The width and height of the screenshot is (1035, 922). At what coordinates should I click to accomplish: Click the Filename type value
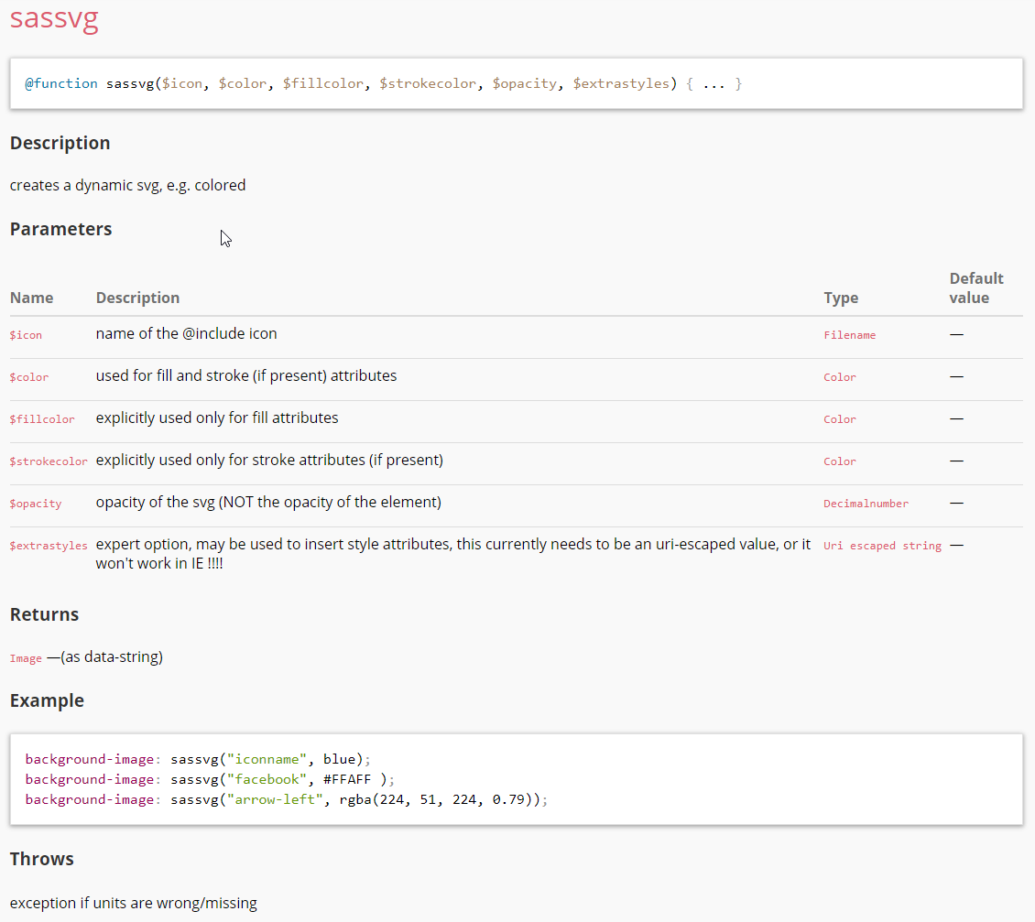pos(849,335)
